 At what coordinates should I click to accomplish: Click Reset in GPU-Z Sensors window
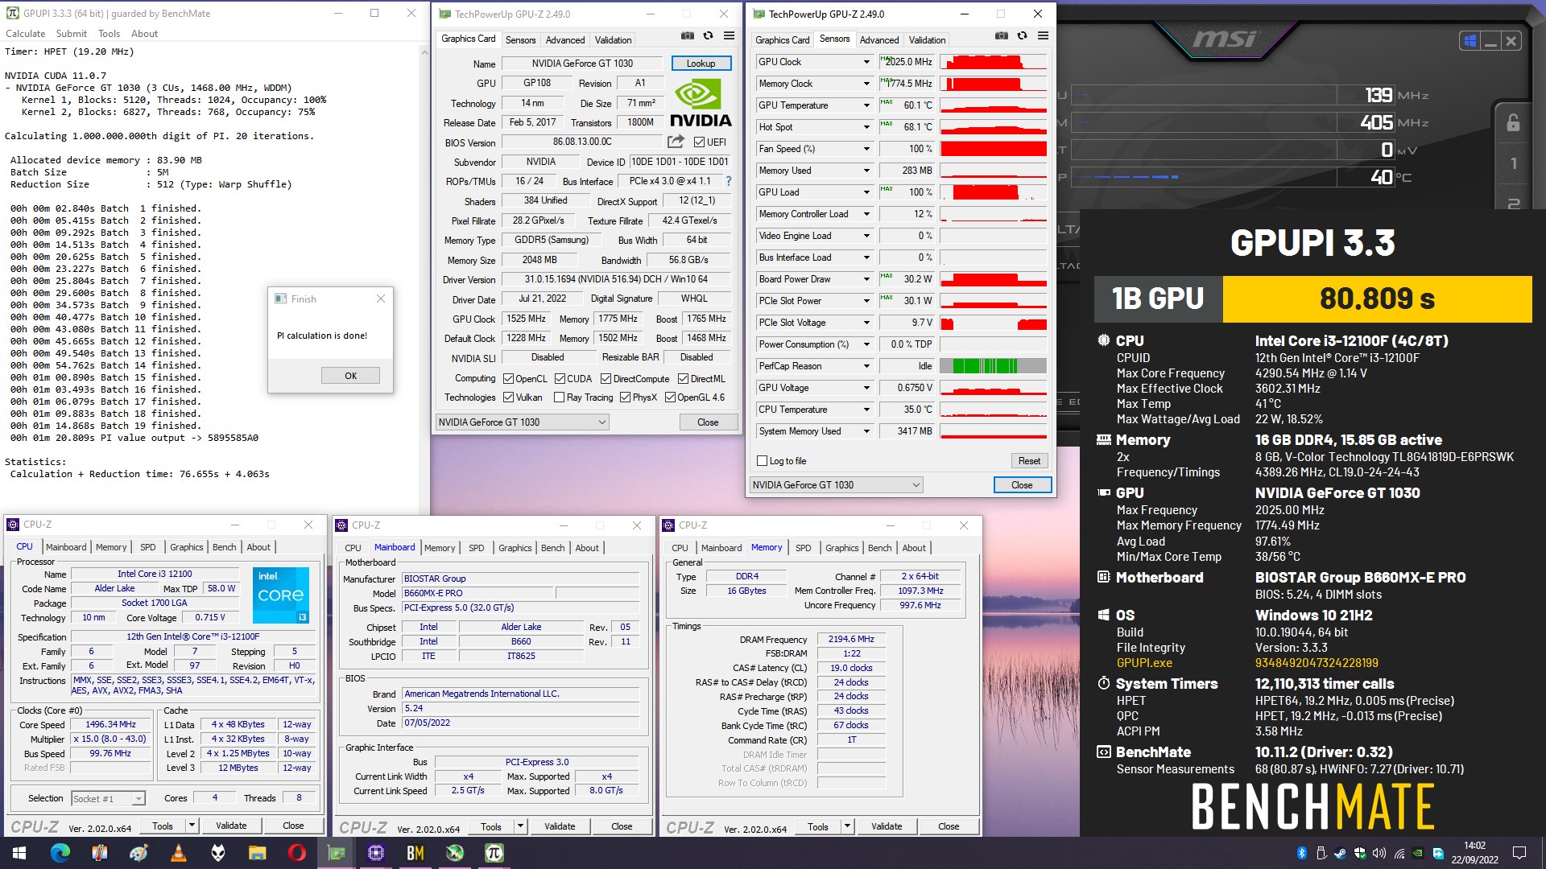tap(1029, 461)
